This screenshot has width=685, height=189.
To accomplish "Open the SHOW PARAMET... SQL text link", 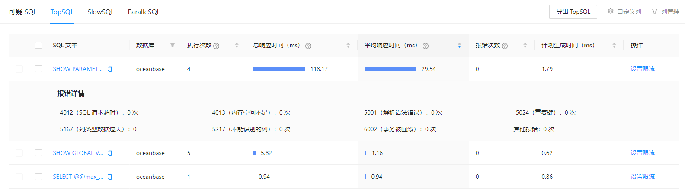I will click(x=78, y=69).
